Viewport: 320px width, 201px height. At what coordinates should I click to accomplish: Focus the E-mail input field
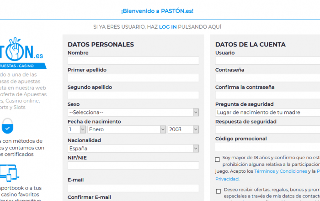(x=133, y=188)
